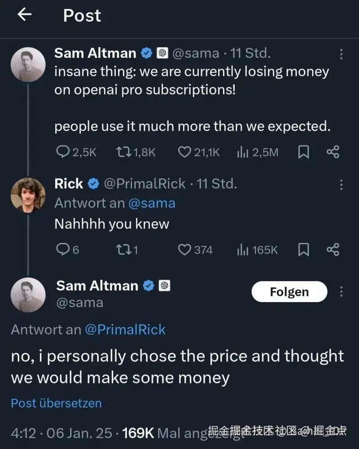Bookmark Sam Altman's first post
Viewport: 359px width, 449px height.
click(304, 153)
